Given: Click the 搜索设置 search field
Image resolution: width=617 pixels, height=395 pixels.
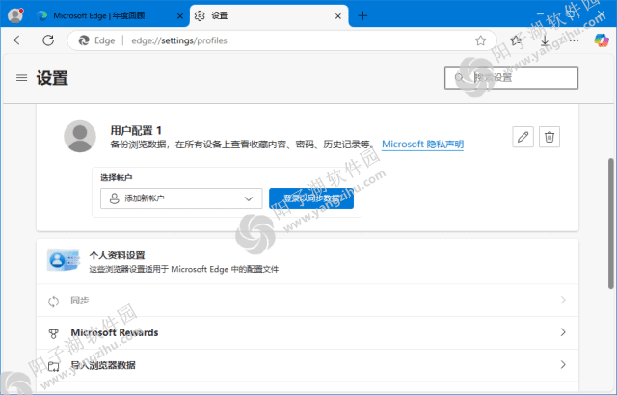Looking at the screenshot, I should pos(512,78).
